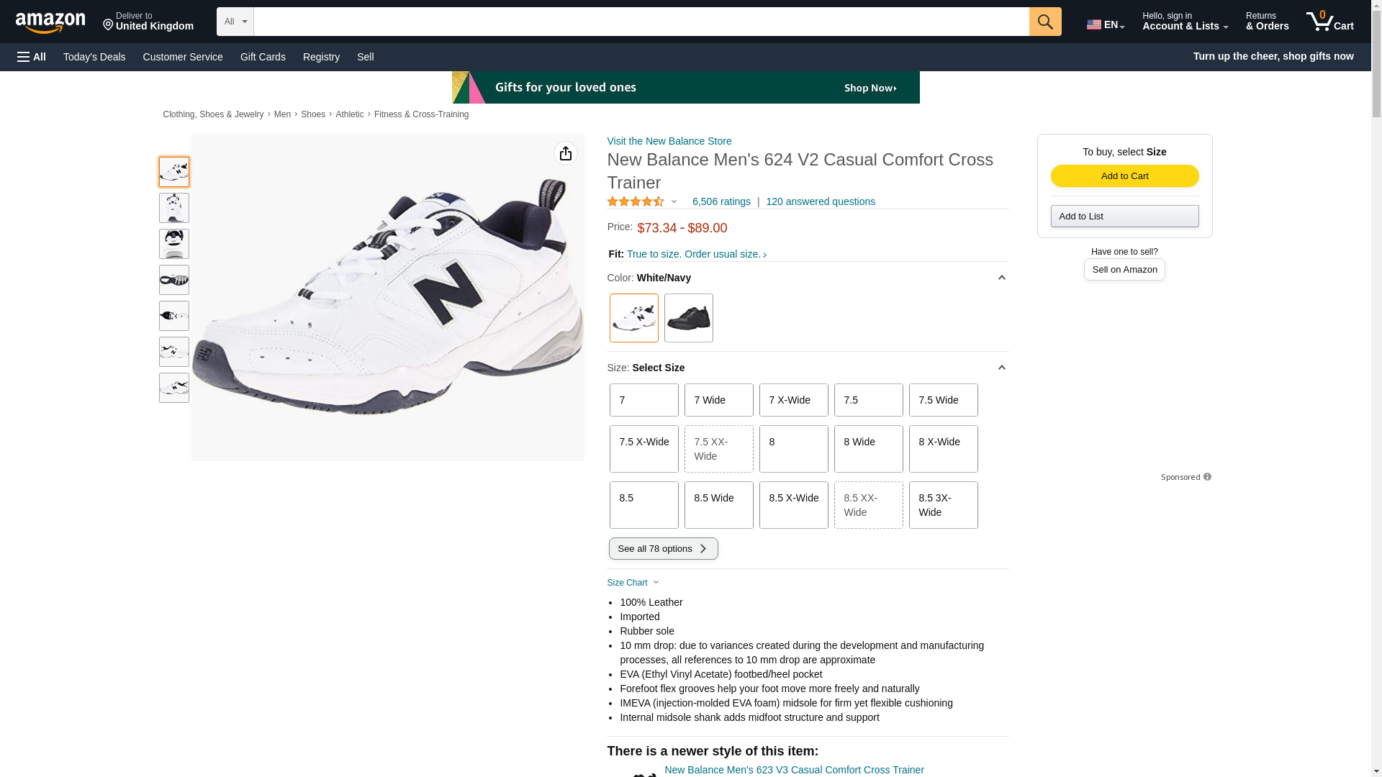Select size 8 X-Wide
This screenshot has width=1382, height=777.
pos(942,448)
